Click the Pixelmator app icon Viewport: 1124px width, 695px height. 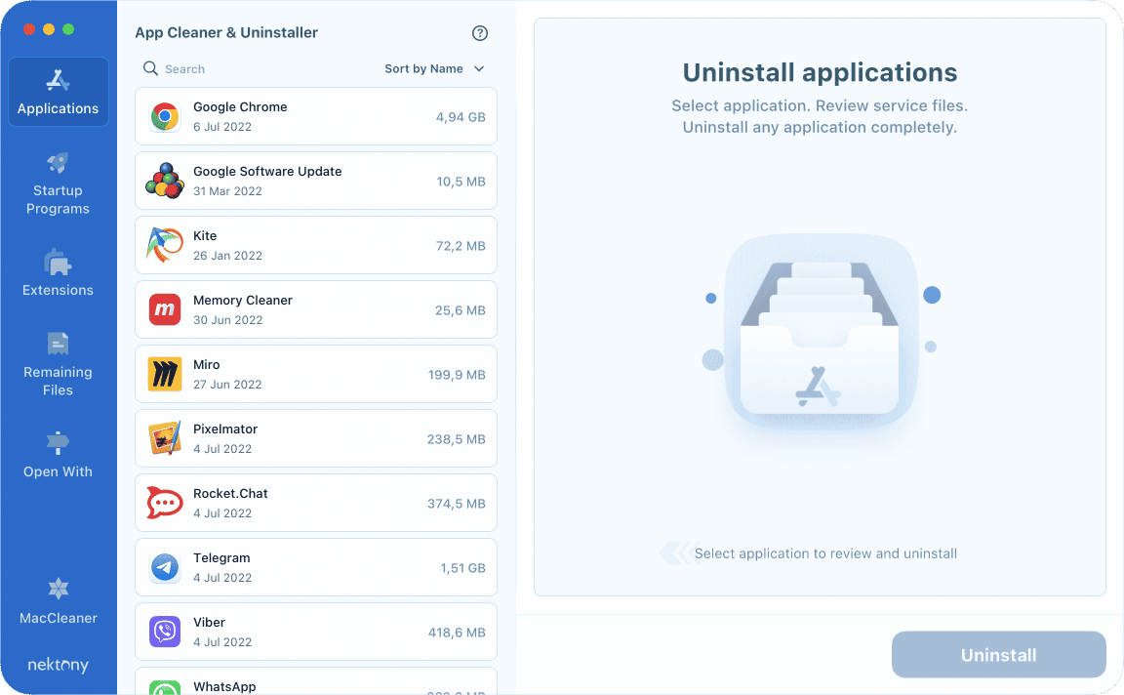click(165, 438)
